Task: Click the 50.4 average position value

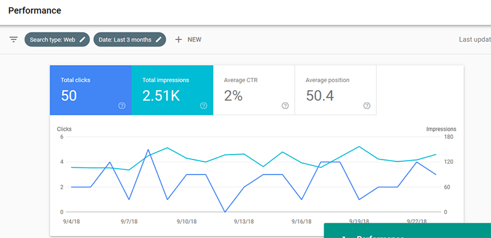Action: point(320,96)
